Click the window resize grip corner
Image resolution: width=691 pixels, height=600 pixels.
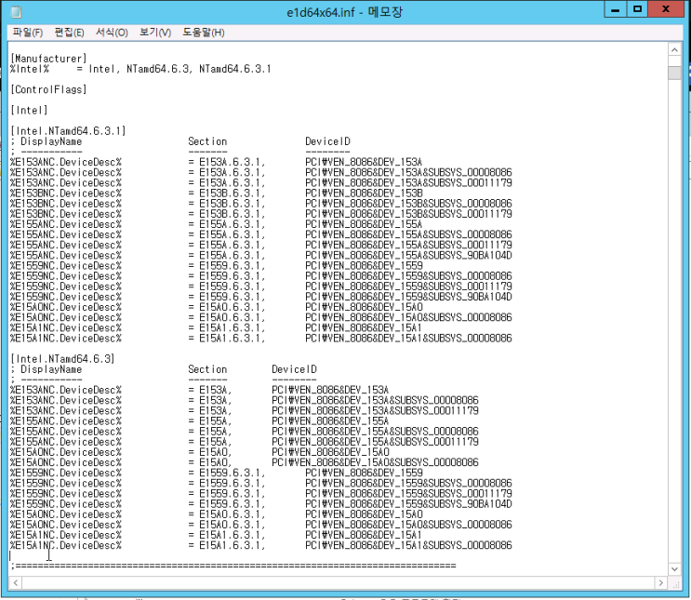(675, 583)
